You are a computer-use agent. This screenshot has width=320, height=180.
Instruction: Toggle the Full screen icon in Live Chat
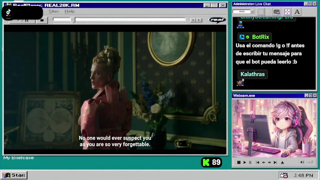coord(287,11)
